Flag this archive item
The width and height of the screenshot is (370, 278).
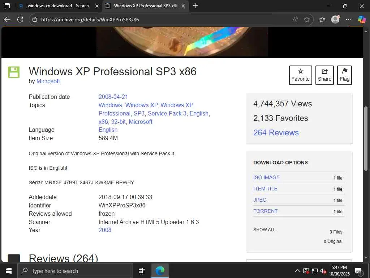[x=344, y=75]
